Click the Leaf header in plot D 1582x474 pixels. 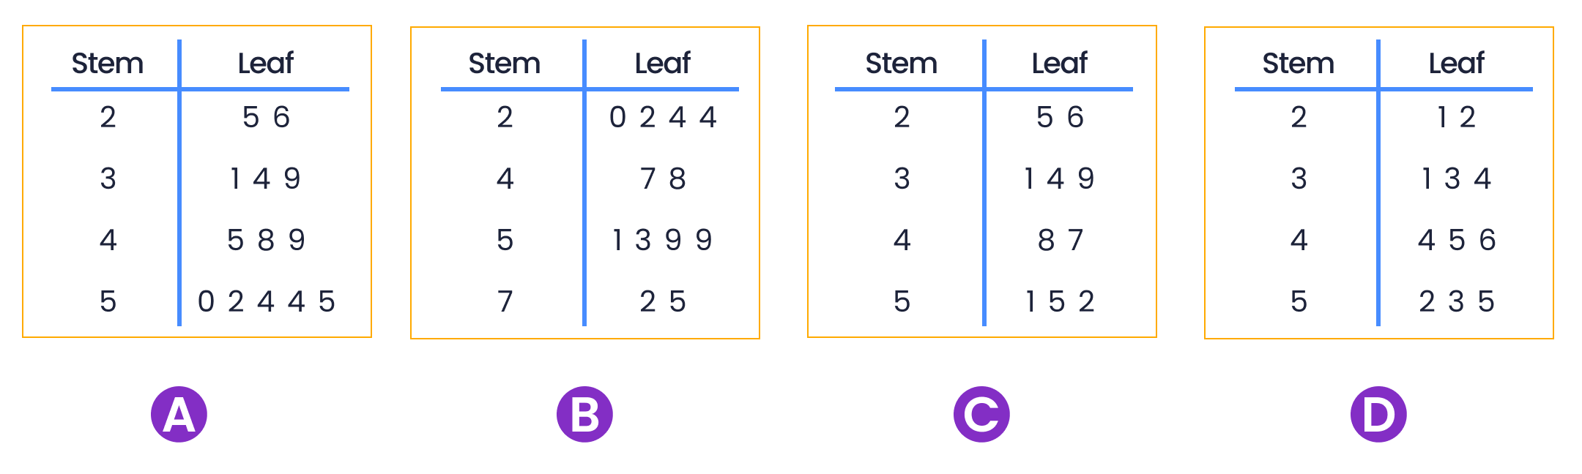click(1456, 64)
